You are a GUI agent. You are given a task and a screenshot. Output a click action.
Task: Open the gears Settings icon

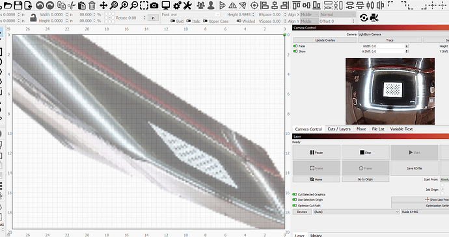point(177,5)
